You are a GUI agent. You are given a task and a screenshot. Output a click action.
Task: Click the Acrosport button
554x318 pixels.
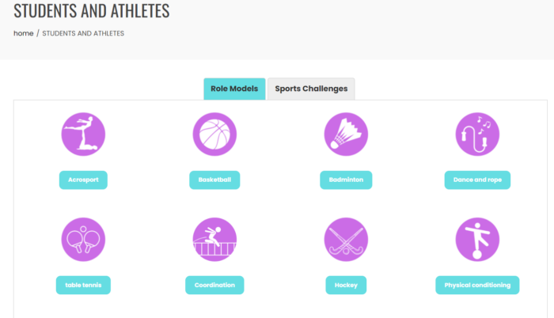click(83, 180)
